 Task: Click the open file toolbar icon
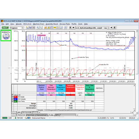27,28
